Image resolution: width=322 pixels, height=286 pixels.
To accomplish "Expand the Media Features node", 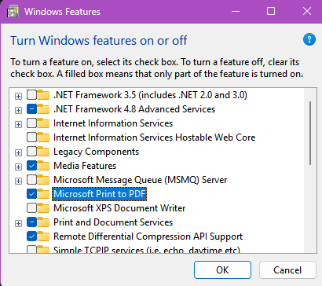I will (18, 167).
